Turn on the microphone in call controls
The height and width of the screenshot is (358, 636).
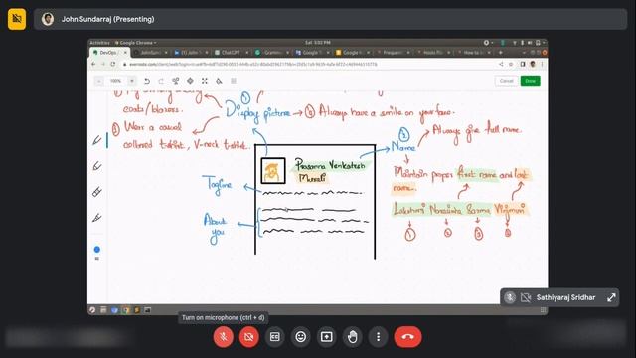tap(223, 337)
